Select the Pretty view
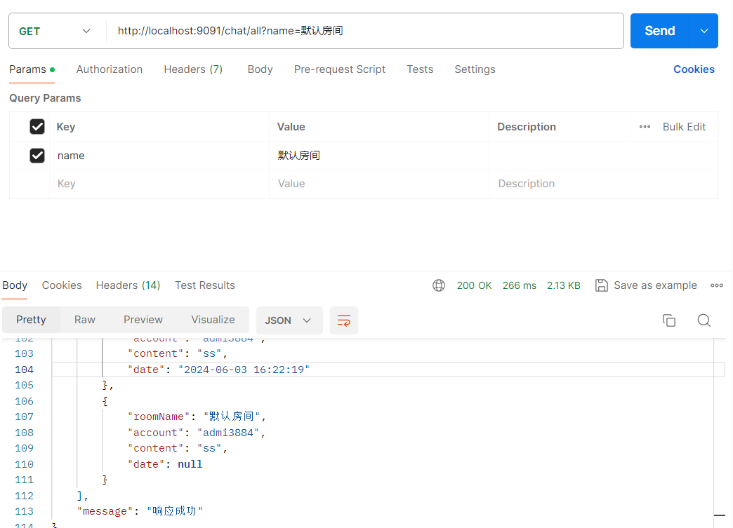 pyautogui.click(x=32, y=320)
